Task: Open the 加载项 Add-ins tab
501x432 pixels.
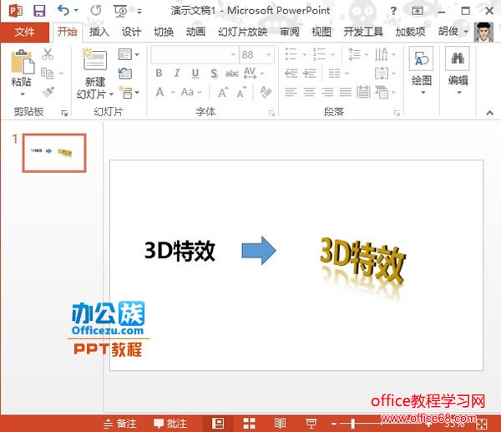Action: click(410, 32)
